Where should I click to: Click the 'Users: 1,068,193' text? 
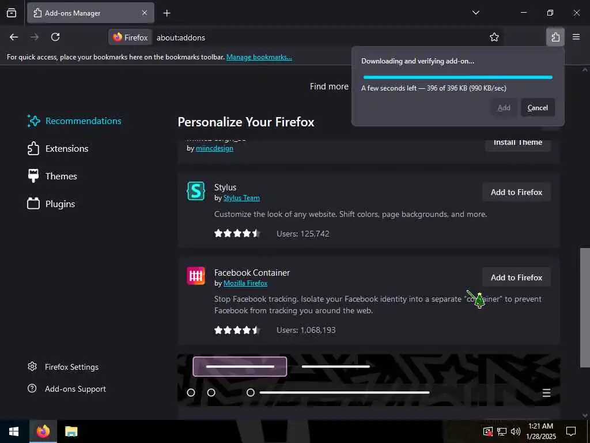click(x=306, y=330)
